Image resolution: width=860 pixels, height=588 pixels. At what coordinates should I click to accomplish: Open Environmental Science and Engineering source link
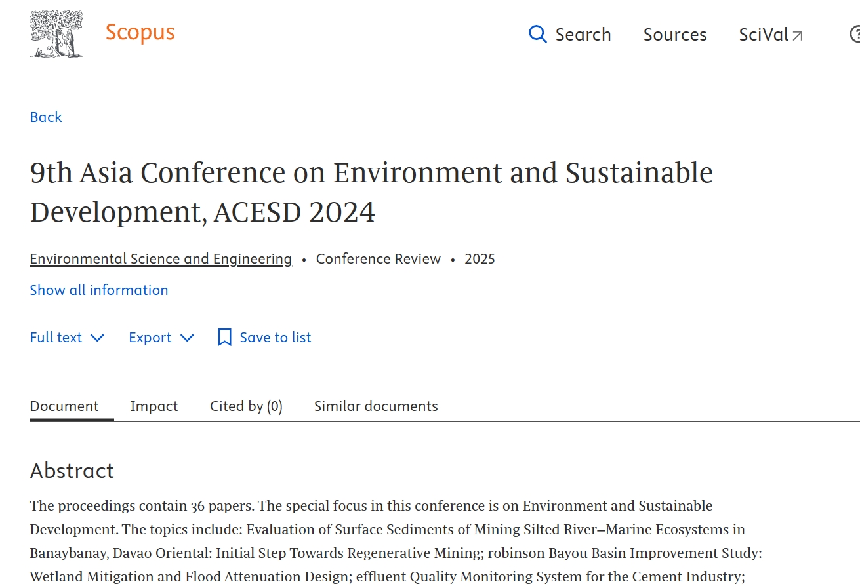[x=161, y=259]
